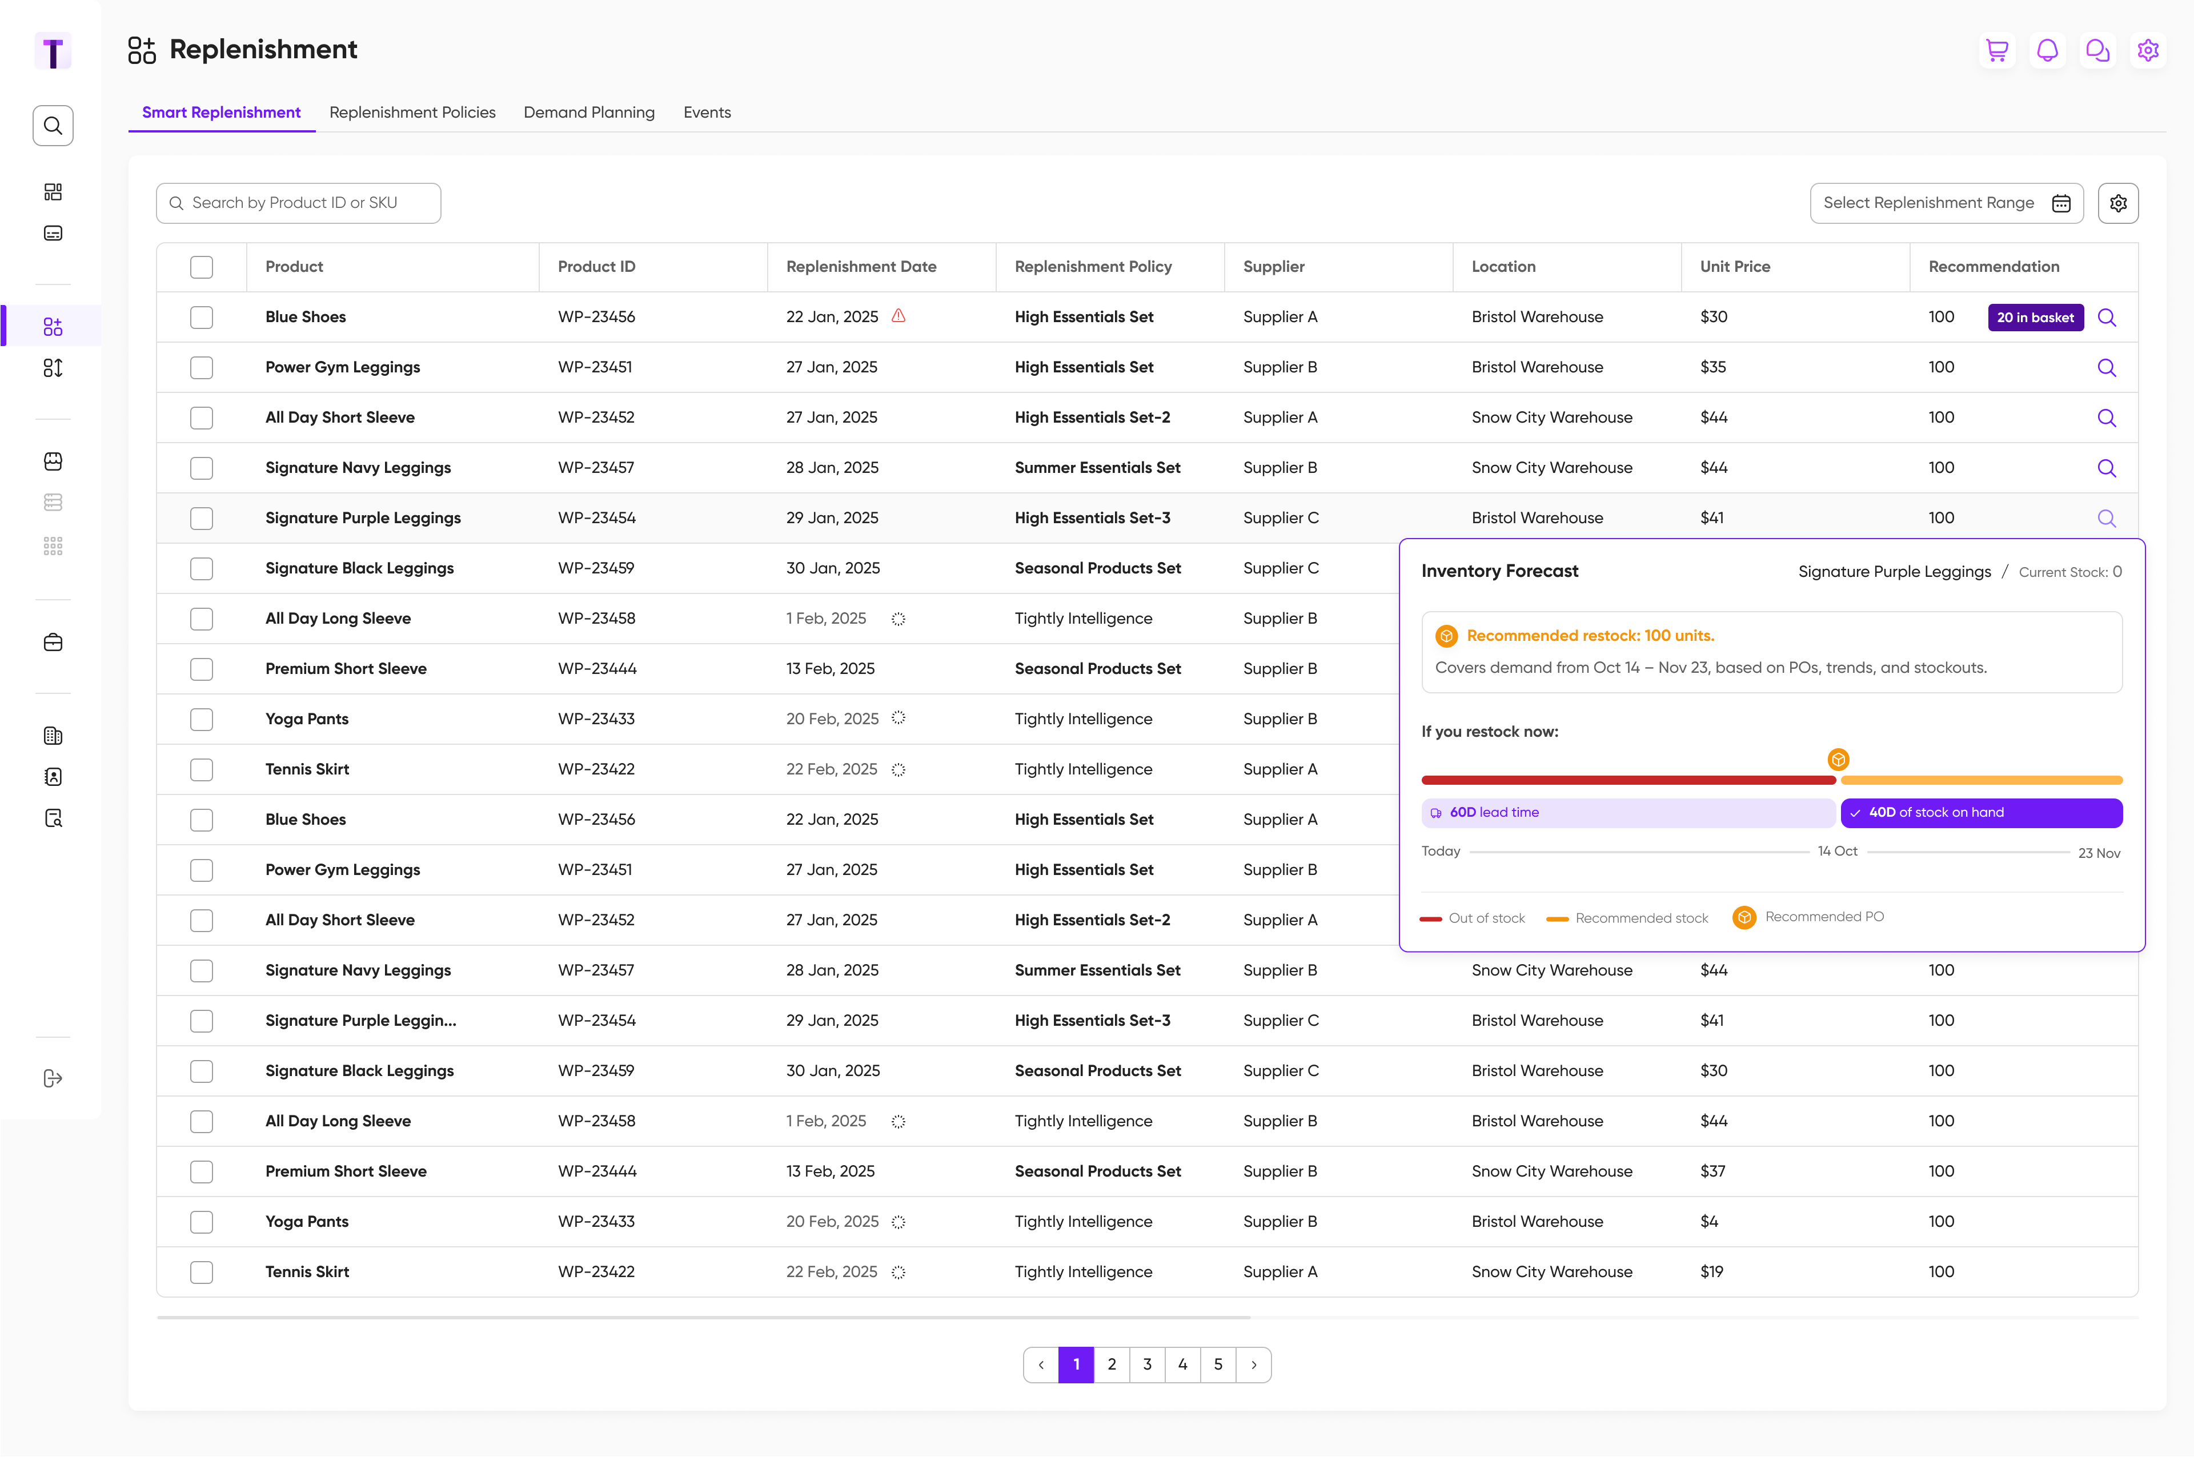The width and height of the screenshot is (2194, 1457).
Task: Check the Power Gym Leggings row checkbox
Action: click(202, 368)
